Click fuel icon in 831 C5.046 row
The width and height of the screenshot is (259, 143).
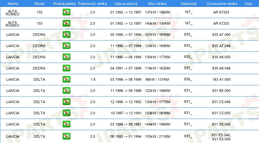tap(66, 101)
